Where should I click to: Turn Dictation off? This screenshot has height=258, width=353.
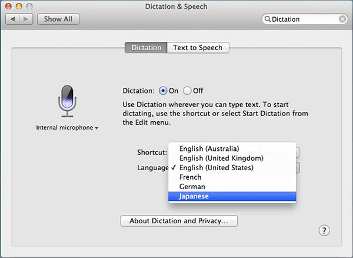(x=188, y=91)
